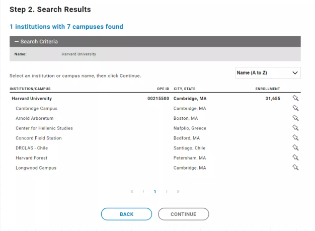Open the Name (A to Z) sort dropdown
This screenshot has width=315, height=231.
(x=268, y=73)
